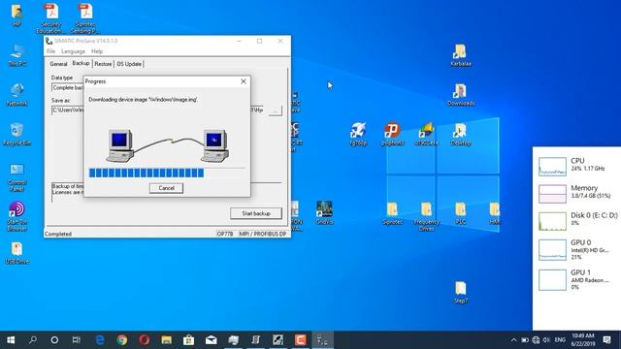The image size is (621, 349).
Task: Open File Explorer from taskbar
Action: (x=166, y=340)
